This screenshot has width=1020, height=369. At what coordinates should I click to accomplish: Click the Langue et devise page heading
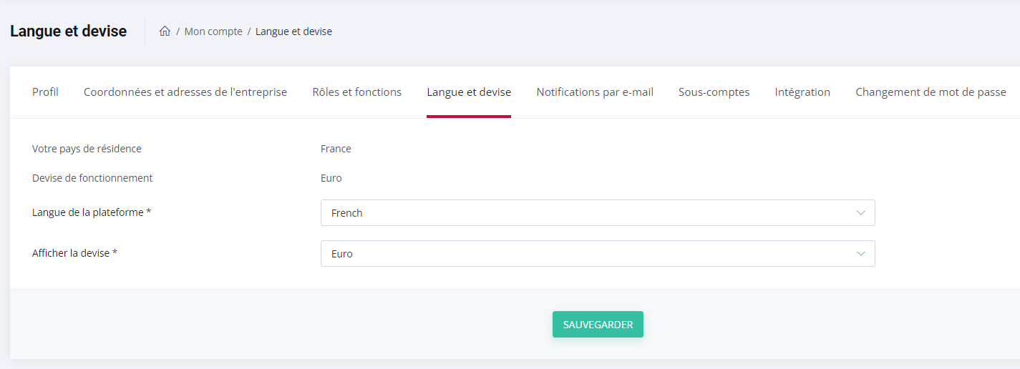coord(68,31)
